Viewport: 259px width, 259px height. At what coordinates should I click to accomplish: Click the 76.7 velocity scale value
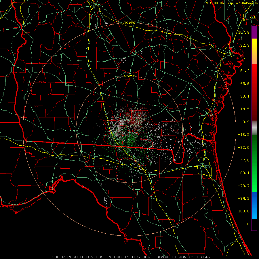tap(245, 58)
